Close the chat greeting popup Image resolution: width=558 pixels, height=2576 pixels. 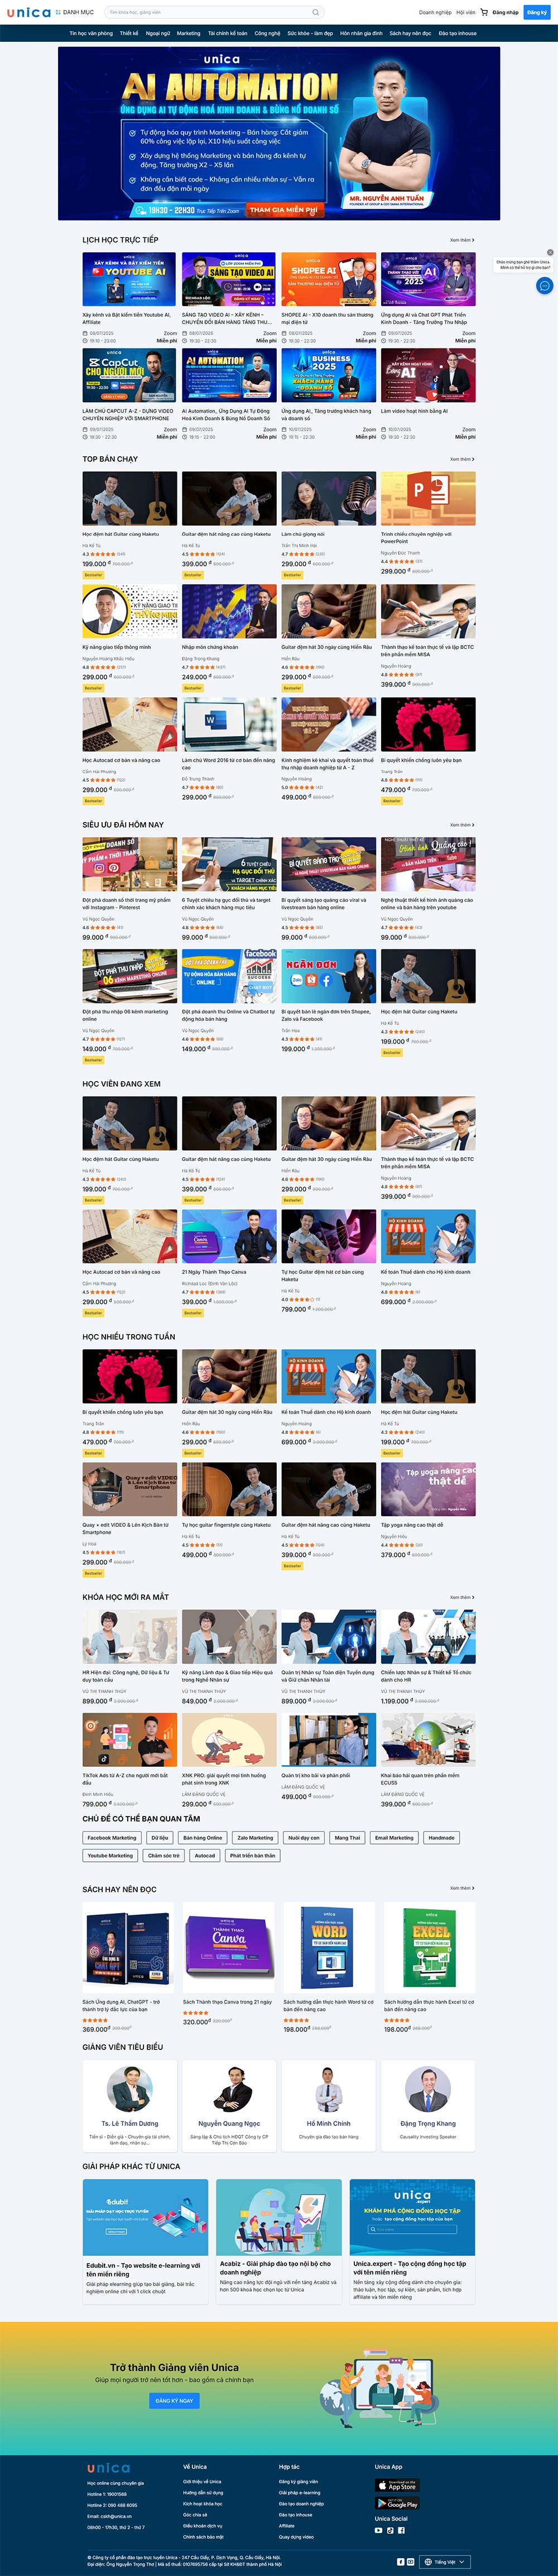[x=550, y=252]
